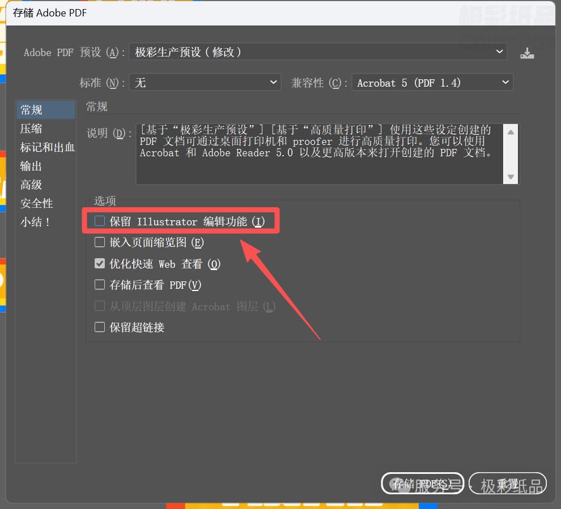Open 兼容性 Acrobat 5 dropdown
This screenshot has height=509, width=561.
click(432, 83)
